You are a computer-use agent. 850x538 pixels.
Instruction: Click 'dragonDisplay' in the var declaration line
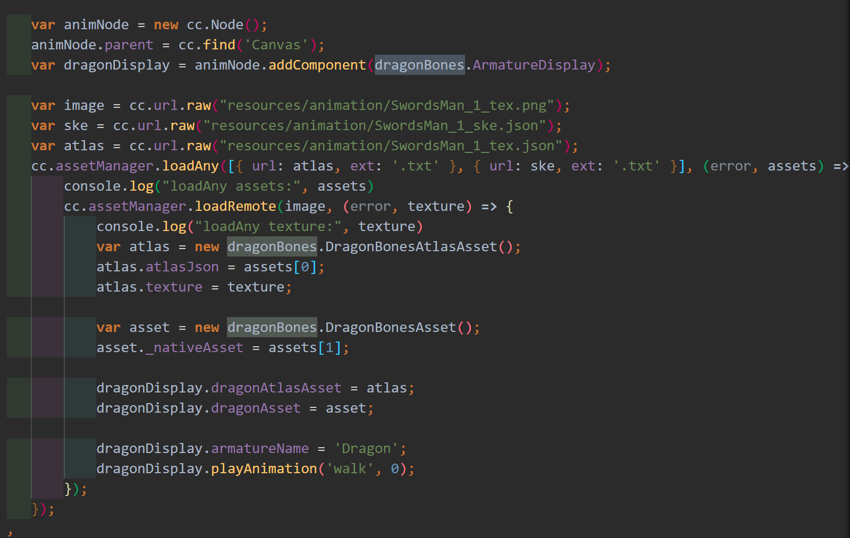117,65
